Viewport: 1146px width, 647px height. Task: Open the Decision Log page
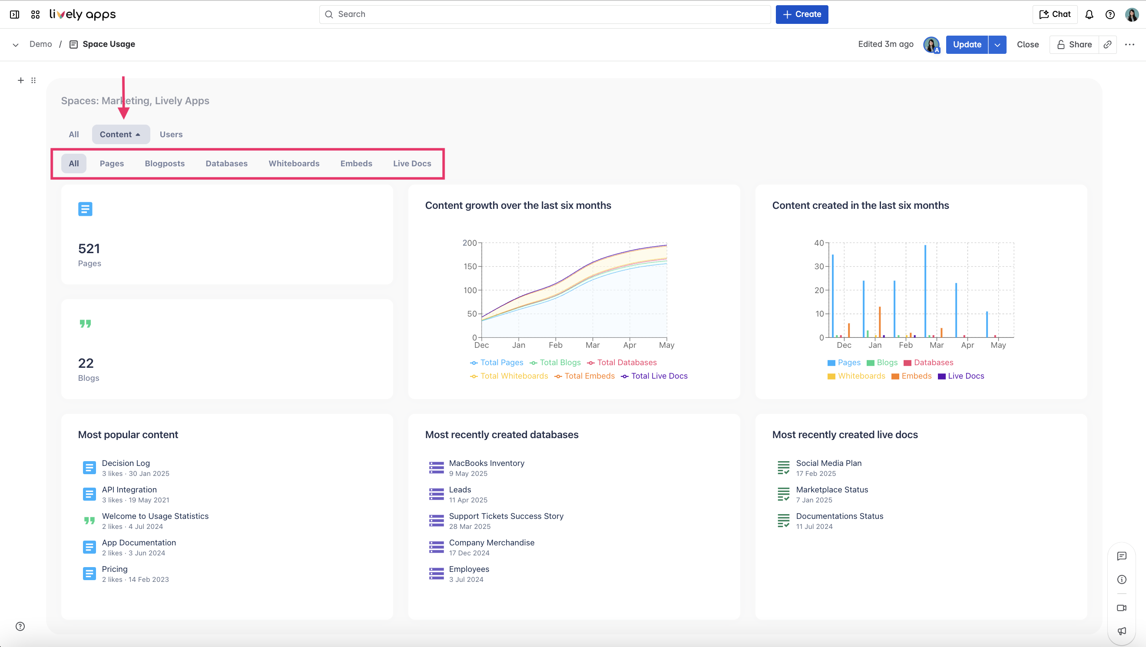pos(126,463)
